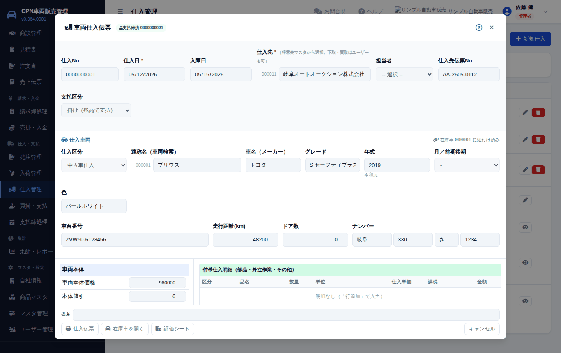Click the 通称名 vehicle search field

point(197,165)
